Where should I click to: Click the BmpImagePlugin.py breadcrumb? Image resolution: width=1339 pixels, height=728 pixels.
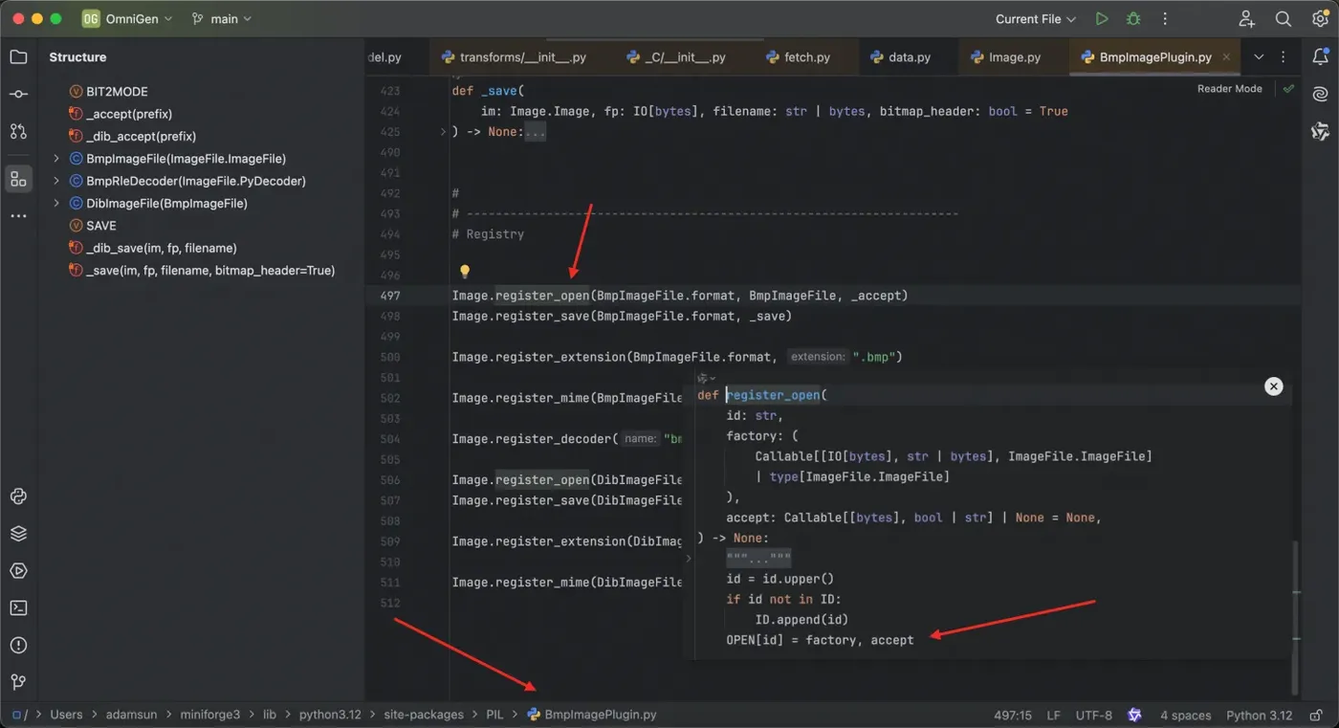click(x=592, y=715)
